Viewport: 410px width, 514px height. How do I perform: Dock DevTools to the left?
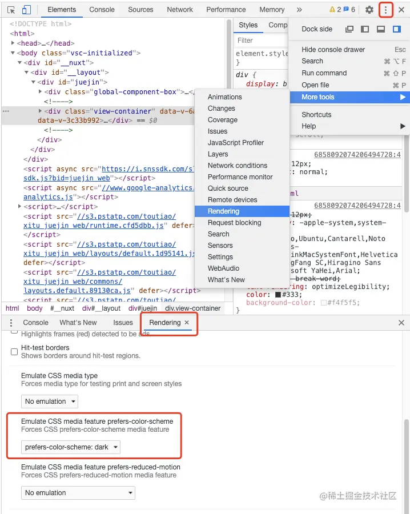[x=365, y=29]
